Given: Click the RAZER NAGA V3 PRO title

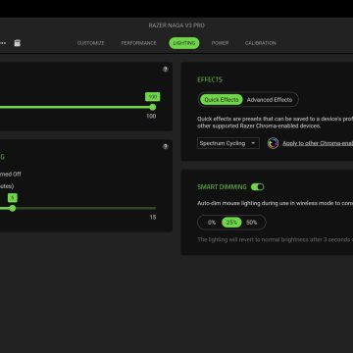Looking at the screenshot, I should click(x=176, y=25).
